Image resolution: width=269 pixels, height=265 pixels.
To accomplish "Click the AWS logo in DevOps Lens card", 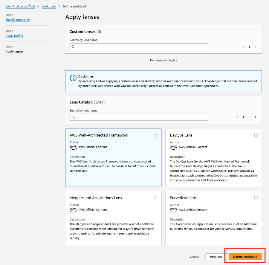I will coord(173,147).
